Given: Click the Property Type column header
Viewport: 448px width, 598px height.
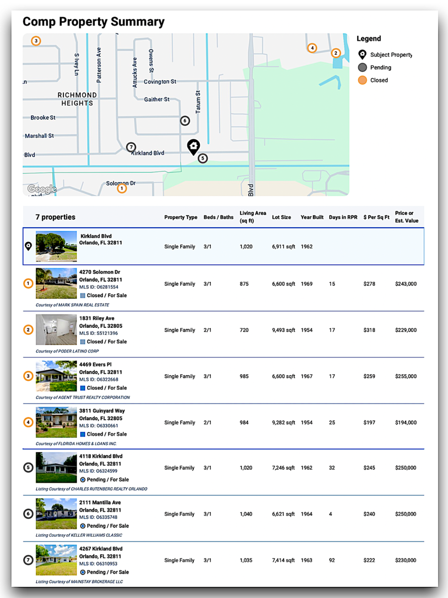Looking at the screenshot, I should point(181,217).
